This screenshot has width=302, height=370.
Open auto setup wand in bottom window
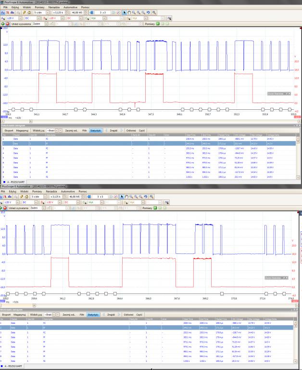point(22,197)
